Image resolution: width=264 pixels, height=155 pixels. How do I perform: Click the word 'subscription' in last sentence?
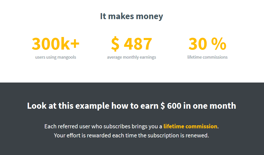point(163,135)
